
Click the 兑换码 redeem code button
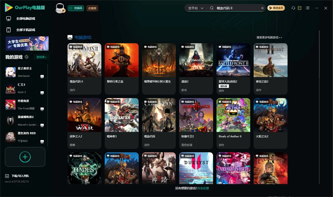[x=76, y=8]
